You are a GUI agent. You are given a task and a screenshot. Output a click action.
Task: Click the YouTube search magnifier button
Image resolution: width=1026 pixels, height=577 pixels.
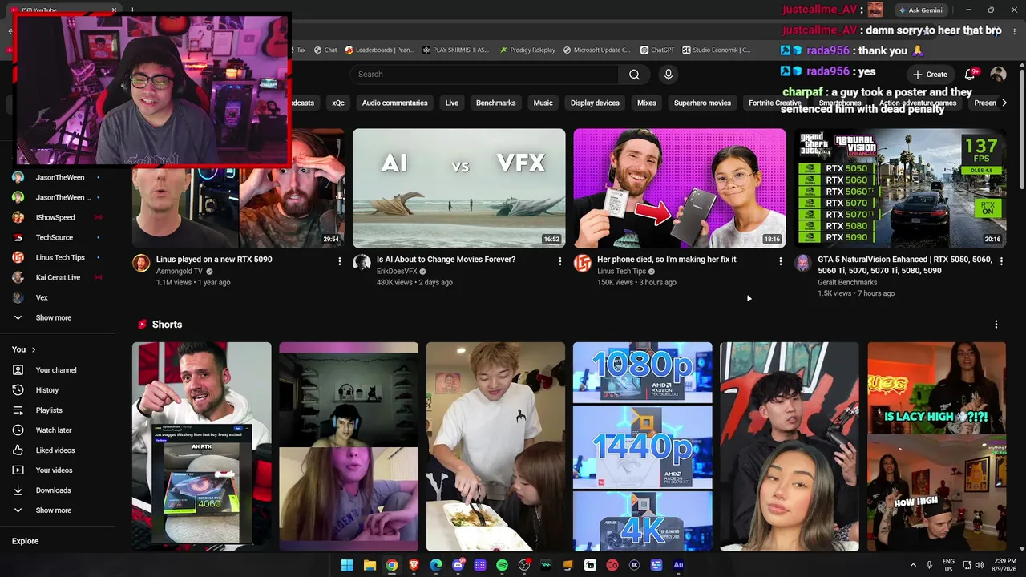pyautogui.click(x=634, y=75)
